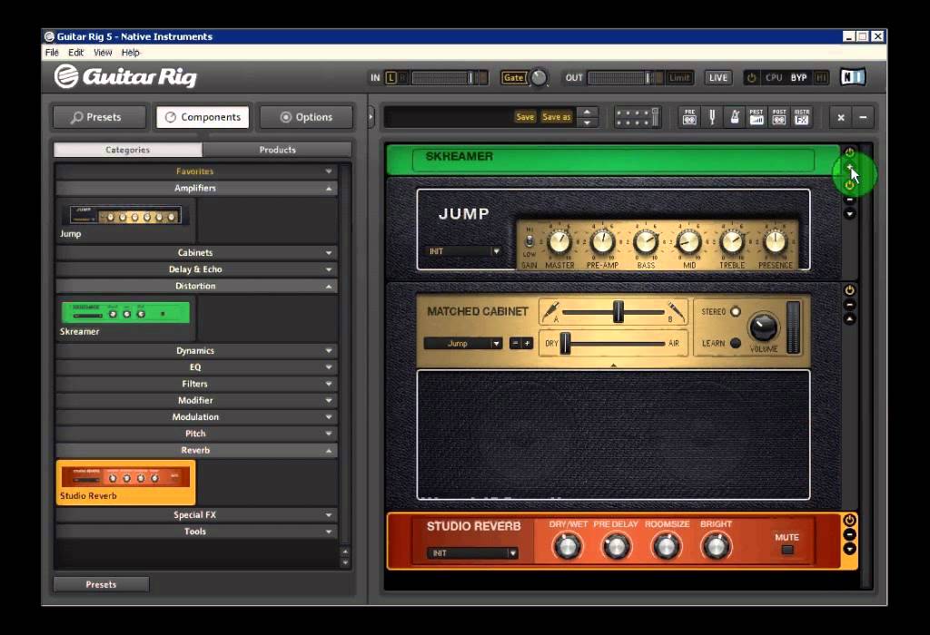
Task: Click the Dry/Wet knob on Studio Reverb
Action: [x=567, y=546]
